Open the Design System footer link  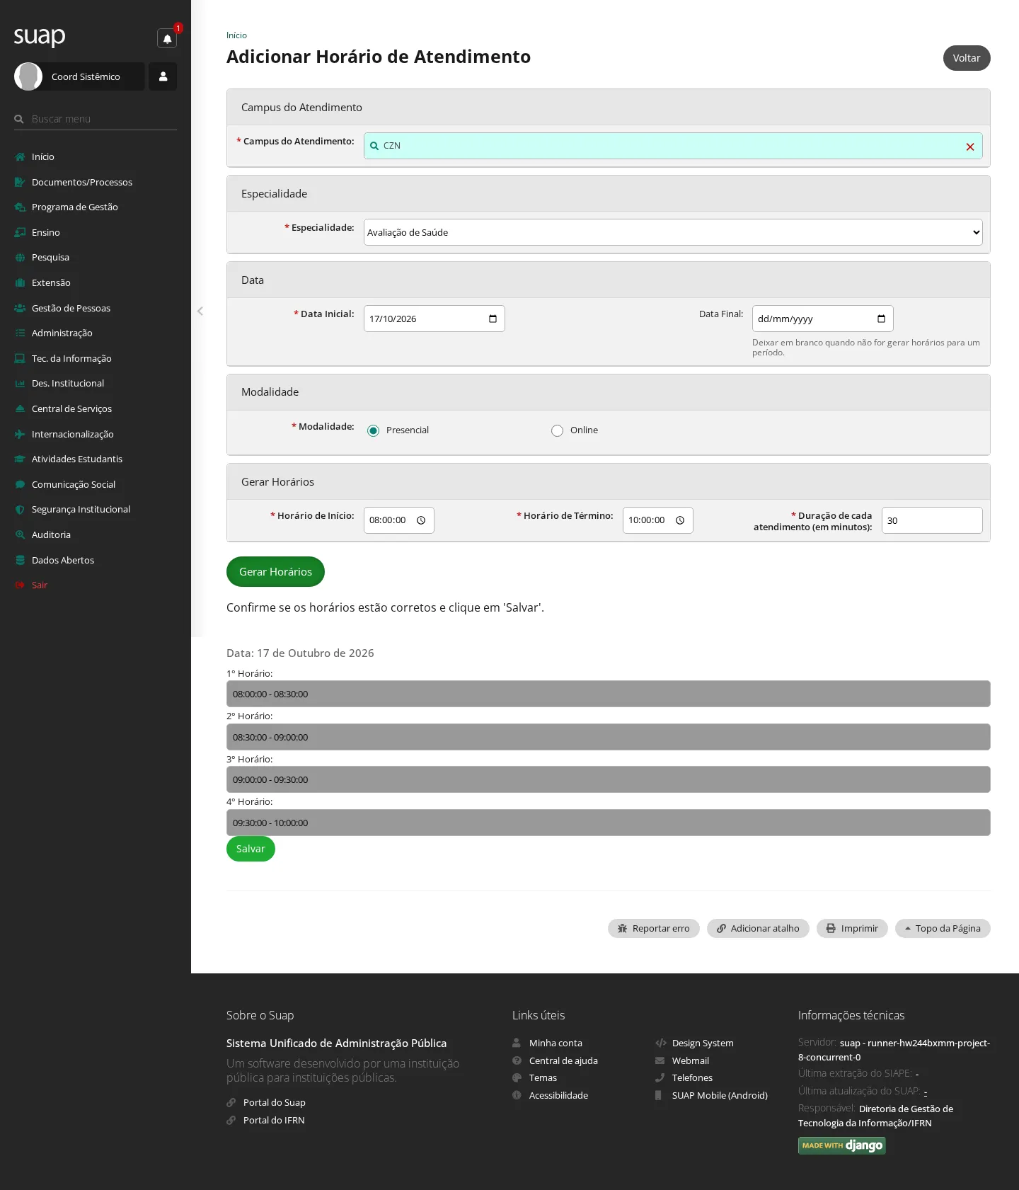tap(703, 1043)
